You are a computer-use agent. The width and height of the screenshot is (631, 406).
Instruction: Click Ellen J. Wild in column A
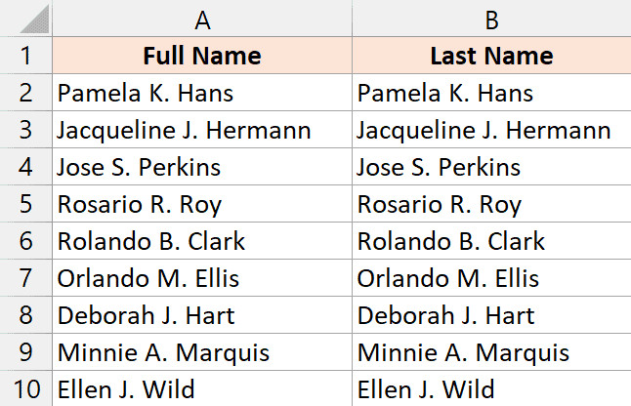click(126, 390)
